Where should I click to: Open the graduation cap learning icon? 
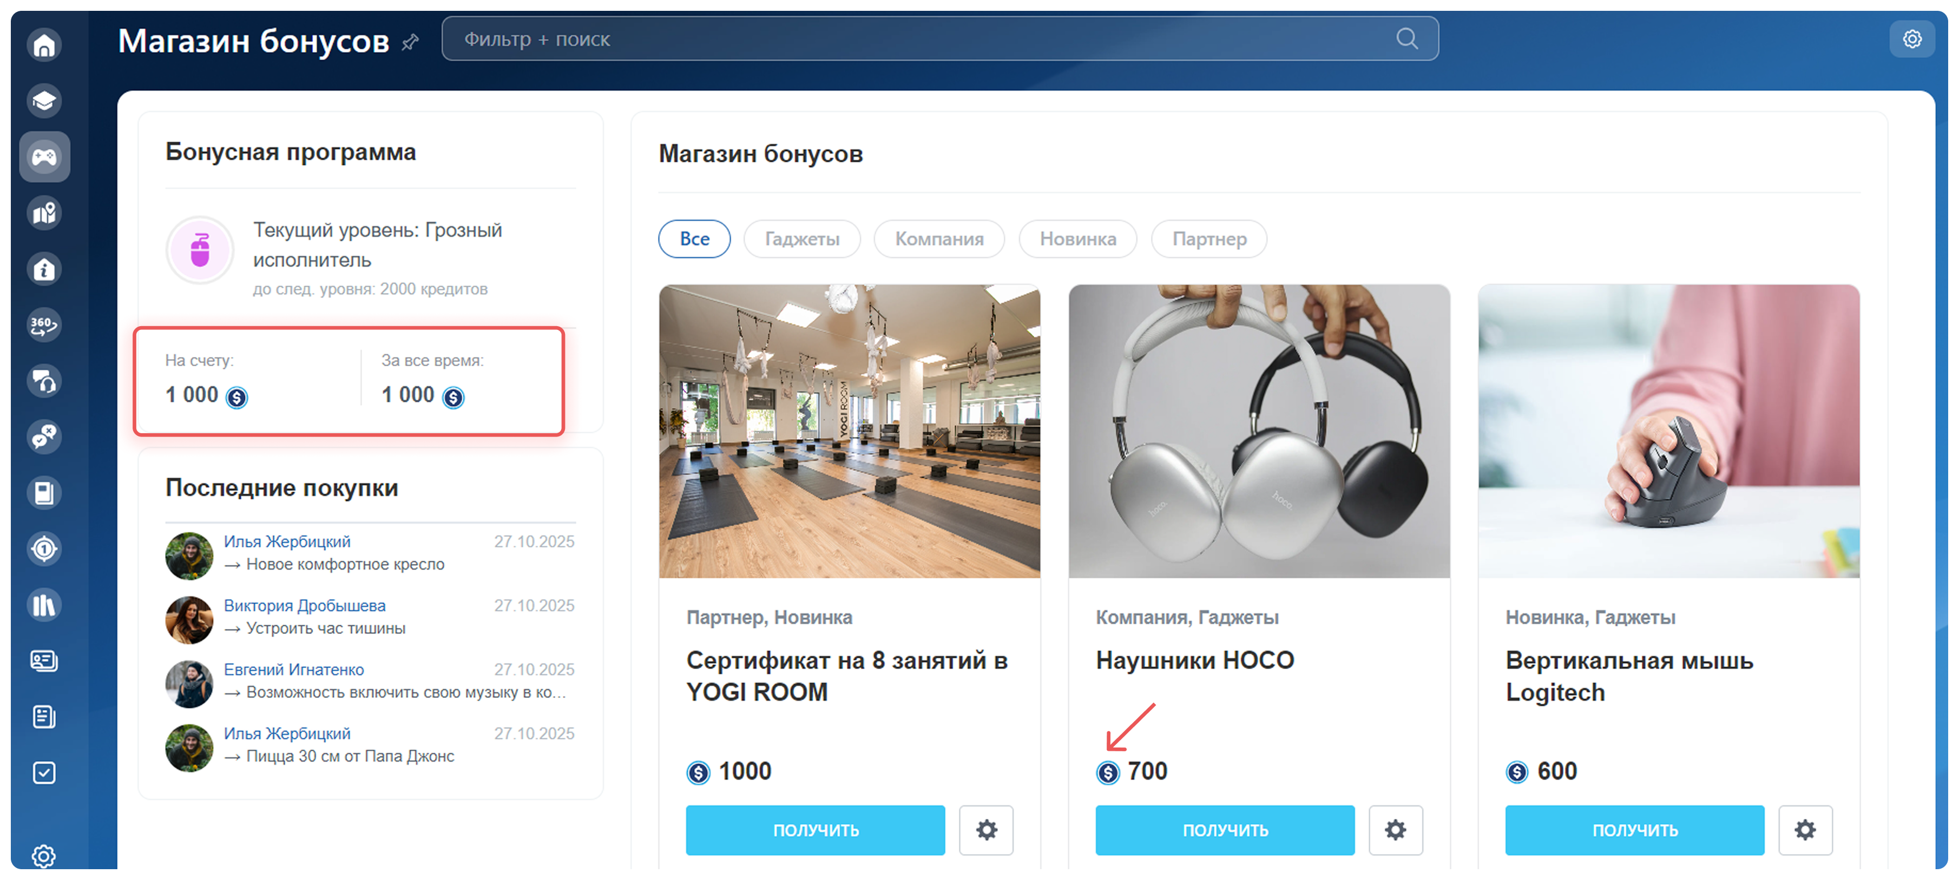click(x=44, y=100)
